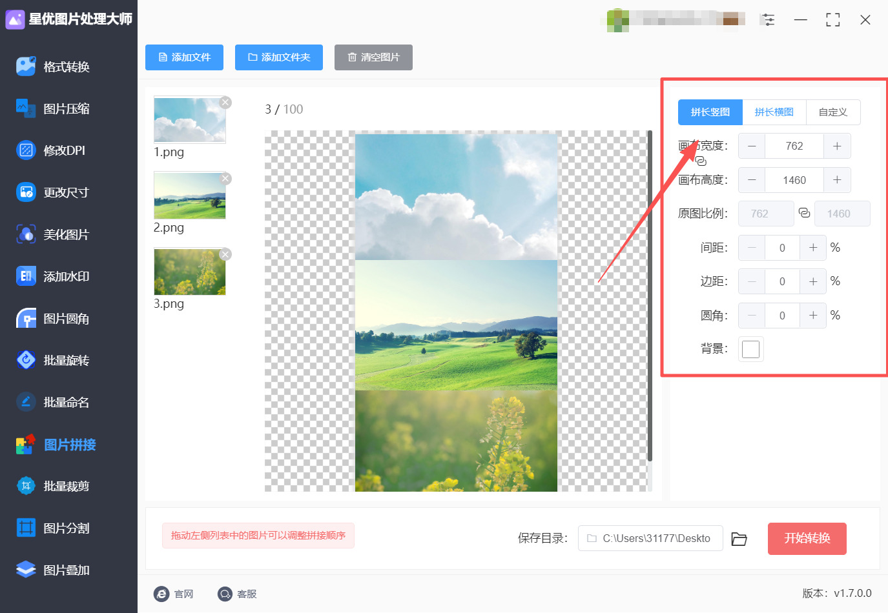Open the 客服 customer service icon
Viewport: 888px width, 613px height.
pyautogui.click(x=225, y=594)
